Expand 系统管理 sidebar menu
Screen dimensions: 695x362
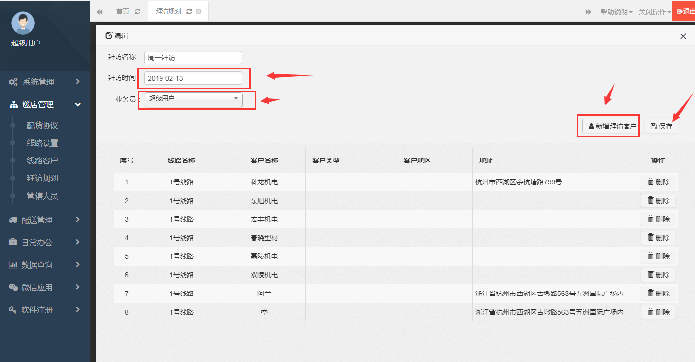click(45, 82)
